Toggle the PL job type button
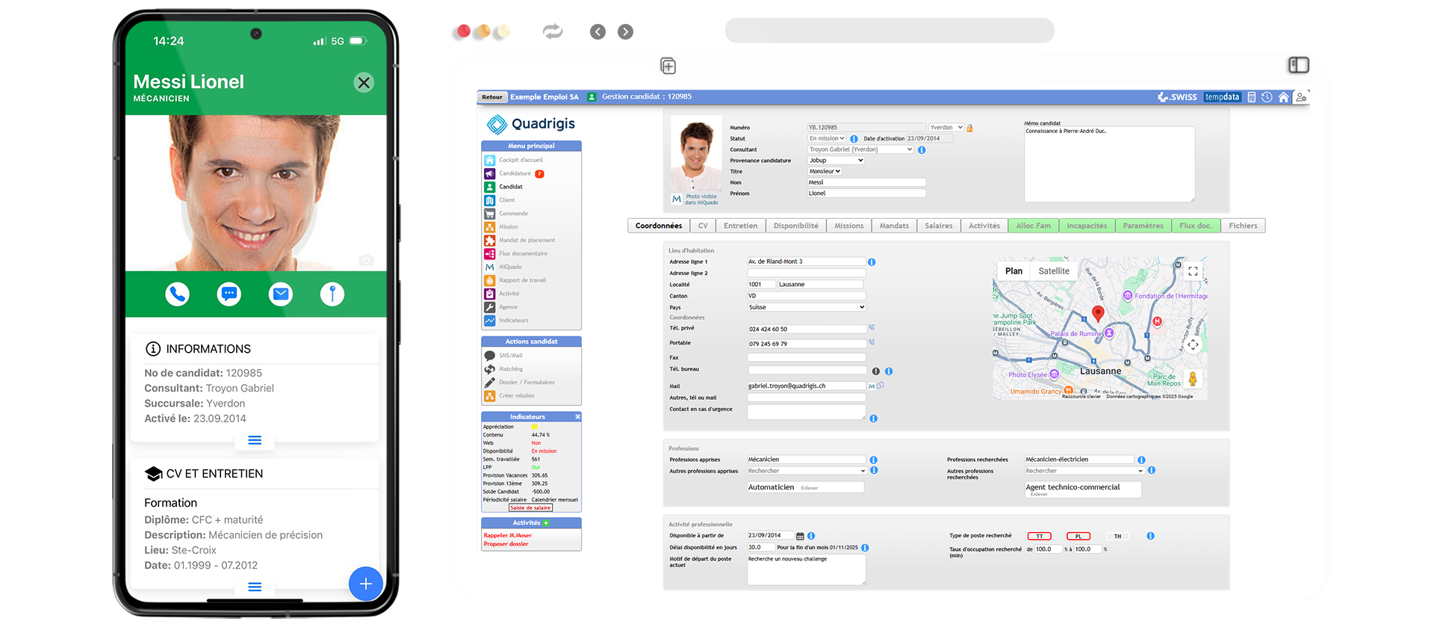 click(1078, 537)
